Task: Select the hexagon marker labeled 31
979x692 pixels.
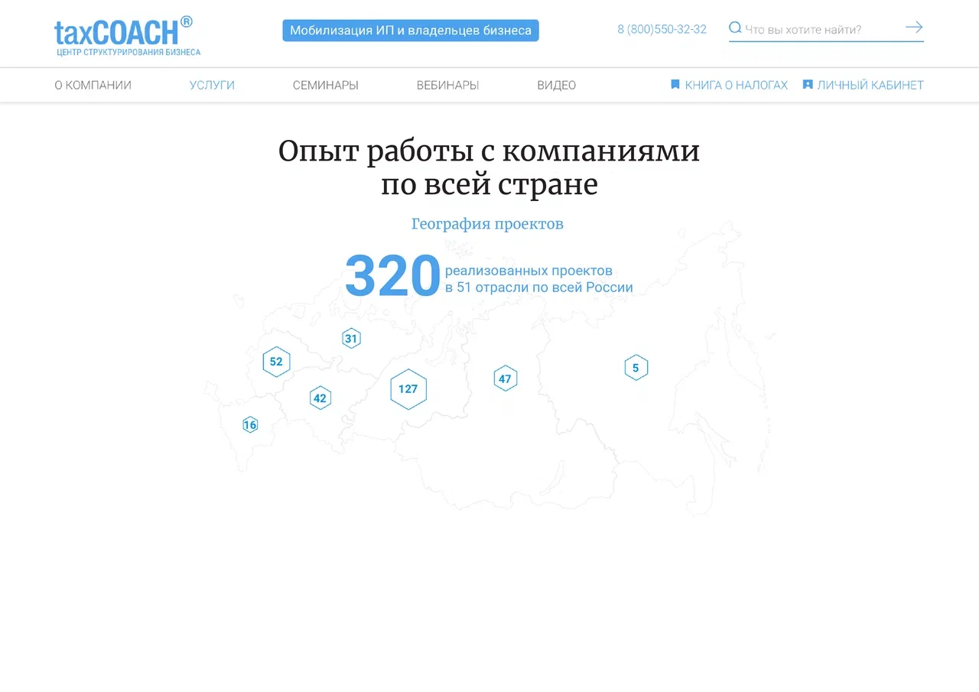Action: [351, 339]
